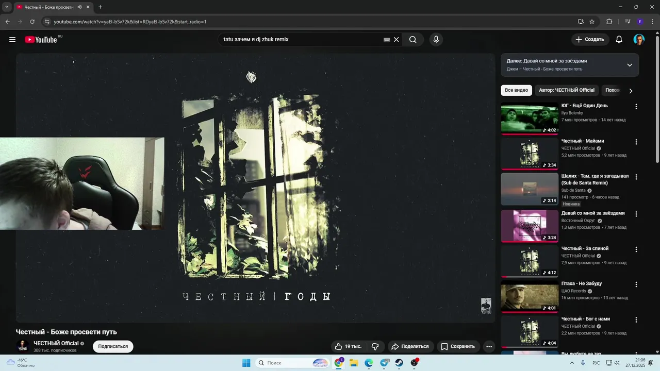Viewport: 660px width, 371px height.
Task: Dislike the video
Action: (375, 346)
